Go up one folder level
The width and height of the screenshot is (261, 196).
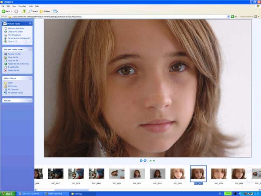[24, 11]
